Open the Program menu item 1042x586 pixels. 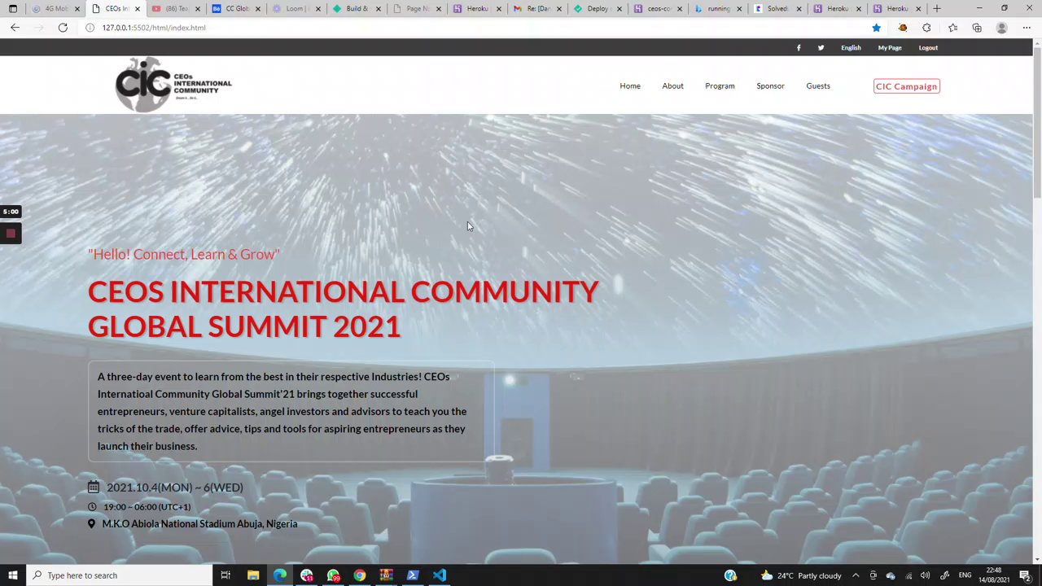pos(720,86)
